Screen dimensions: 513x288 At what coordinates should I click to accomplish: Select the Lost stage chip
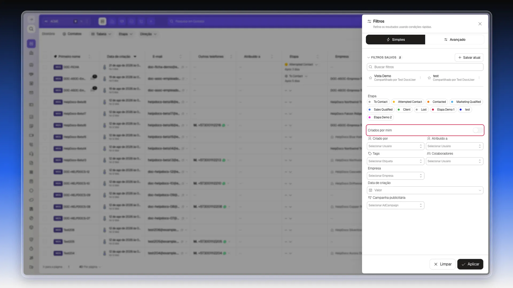(x=421, y=110)
